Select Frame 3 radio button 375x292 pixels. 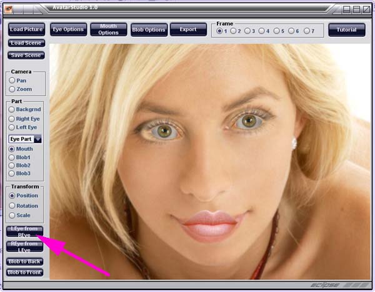[x=247, y=31]
